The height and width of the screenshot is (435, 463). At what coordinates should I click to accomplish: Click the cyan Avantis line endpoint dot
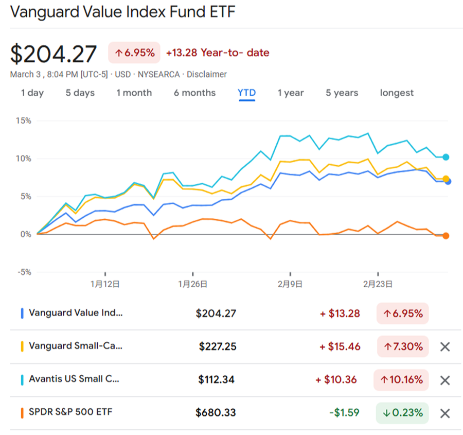point(446,157)
